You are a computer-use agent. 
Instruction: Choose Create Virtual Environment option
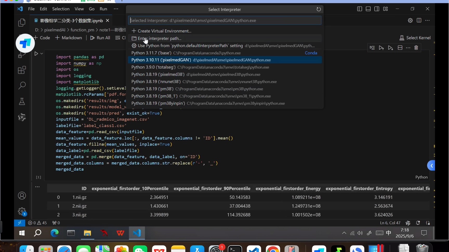[225, 31]
